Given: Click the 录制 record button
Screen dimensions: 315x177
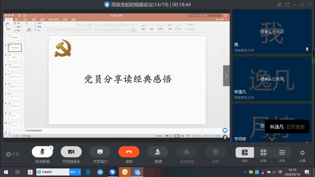Looking at the screenshot, I should point(216,152).
